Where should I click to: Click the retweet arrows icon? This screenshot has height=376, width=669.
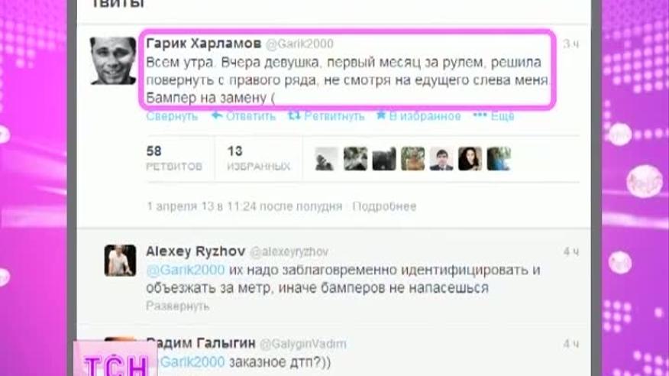294,115
